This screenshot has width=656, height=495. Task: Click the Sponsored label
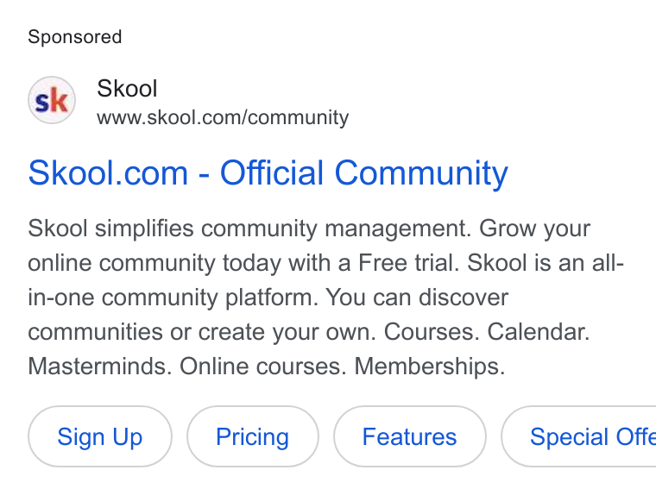(75, 37)
